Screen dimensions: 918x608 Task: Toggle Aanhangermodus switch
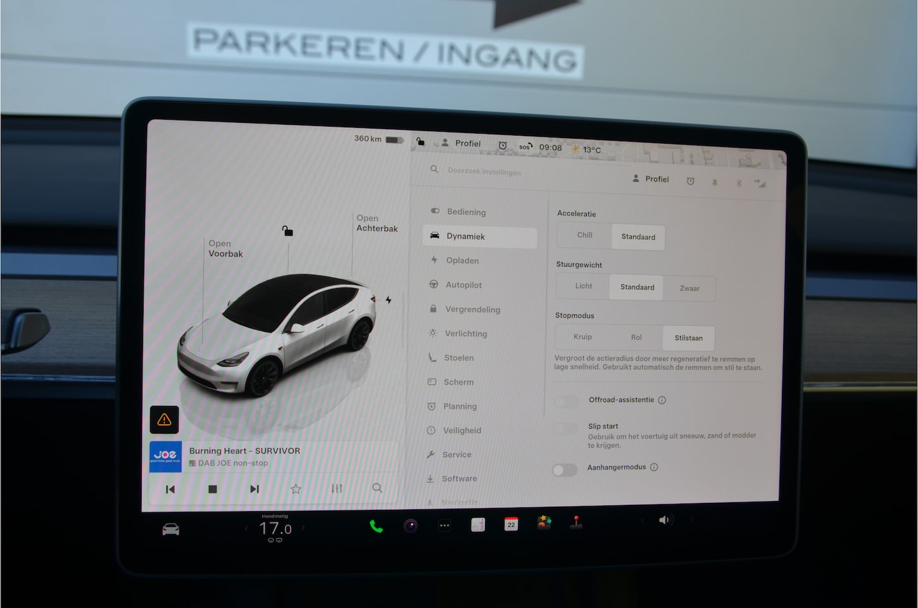tap(564, 470)
